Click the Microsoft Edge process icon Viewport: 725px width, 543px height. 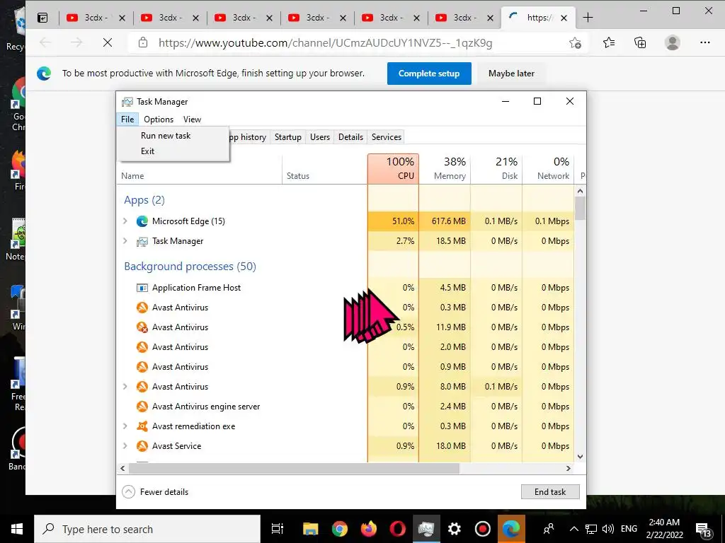coord(142,221)
